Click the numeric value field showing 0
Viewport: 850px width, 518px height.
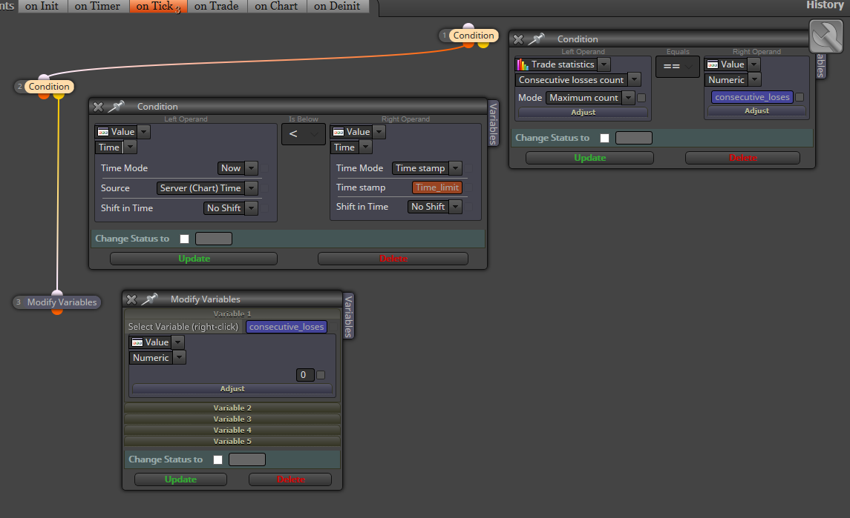coord(304,374)
